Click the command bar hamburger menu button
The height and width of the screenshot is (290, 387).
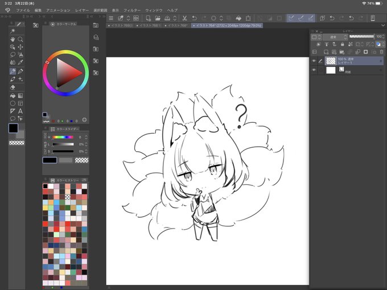pyautogui.click(x=111, y=18)
